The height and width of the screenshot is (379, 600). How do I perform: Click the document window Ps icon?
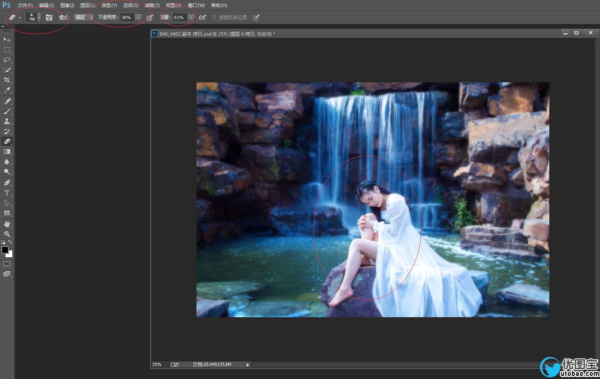tap(155, 34)
